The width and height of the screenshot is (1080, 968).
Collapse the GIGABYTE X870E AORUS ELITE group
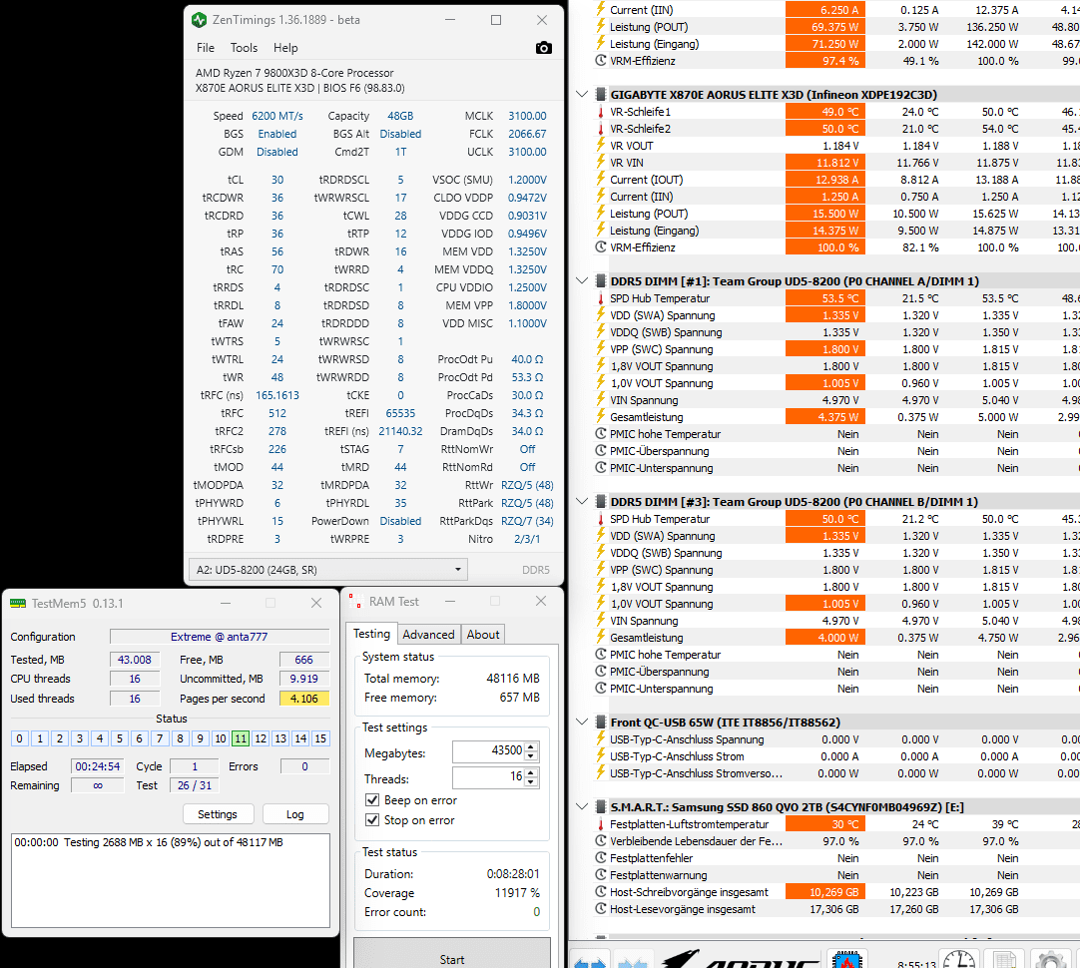582,95
